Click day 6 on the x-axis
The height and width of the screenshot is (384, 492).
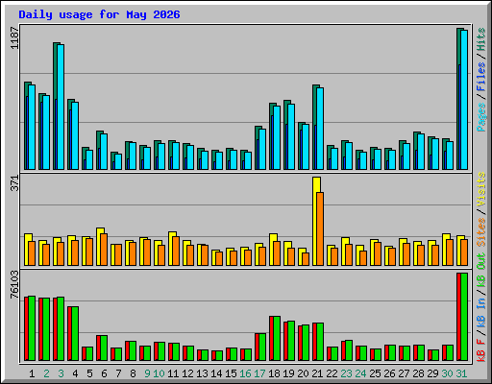click(104, 373)
